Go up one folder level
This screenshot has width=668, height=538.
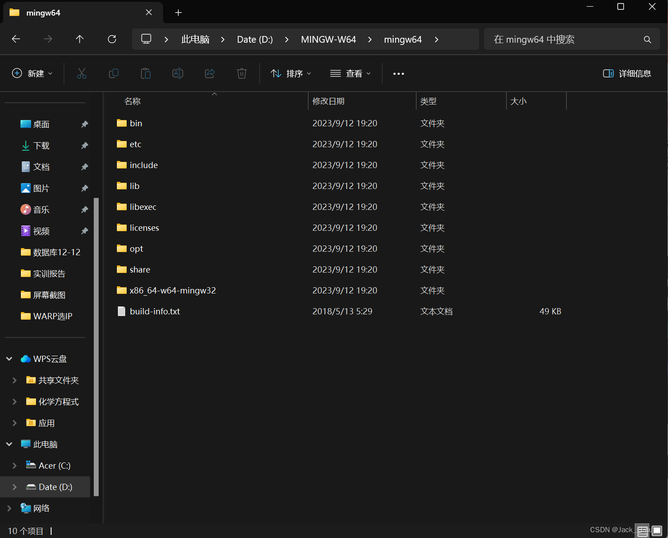tap(80, 39)
